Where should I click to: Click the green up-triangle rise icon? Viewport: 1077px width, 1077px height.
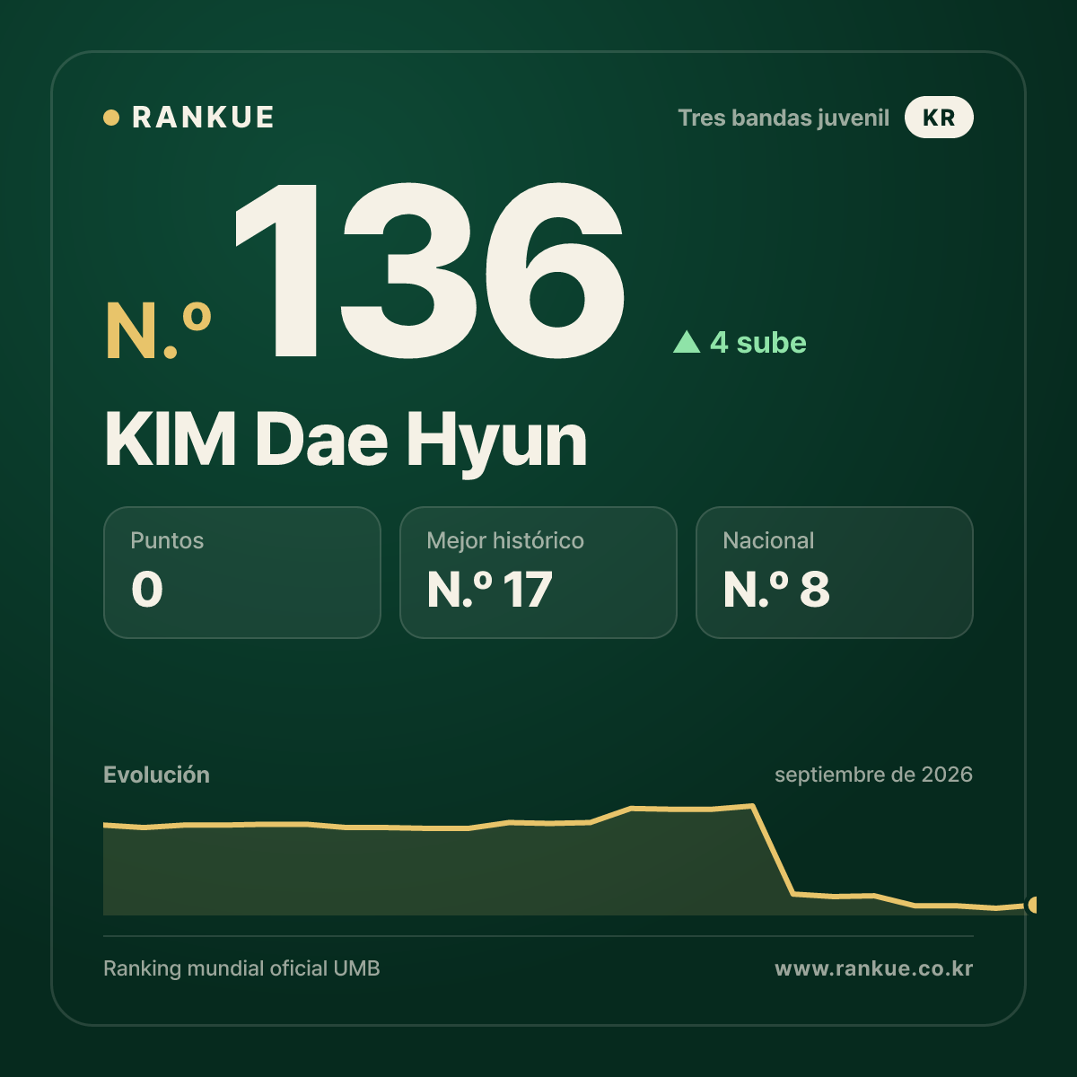[687, 341]
